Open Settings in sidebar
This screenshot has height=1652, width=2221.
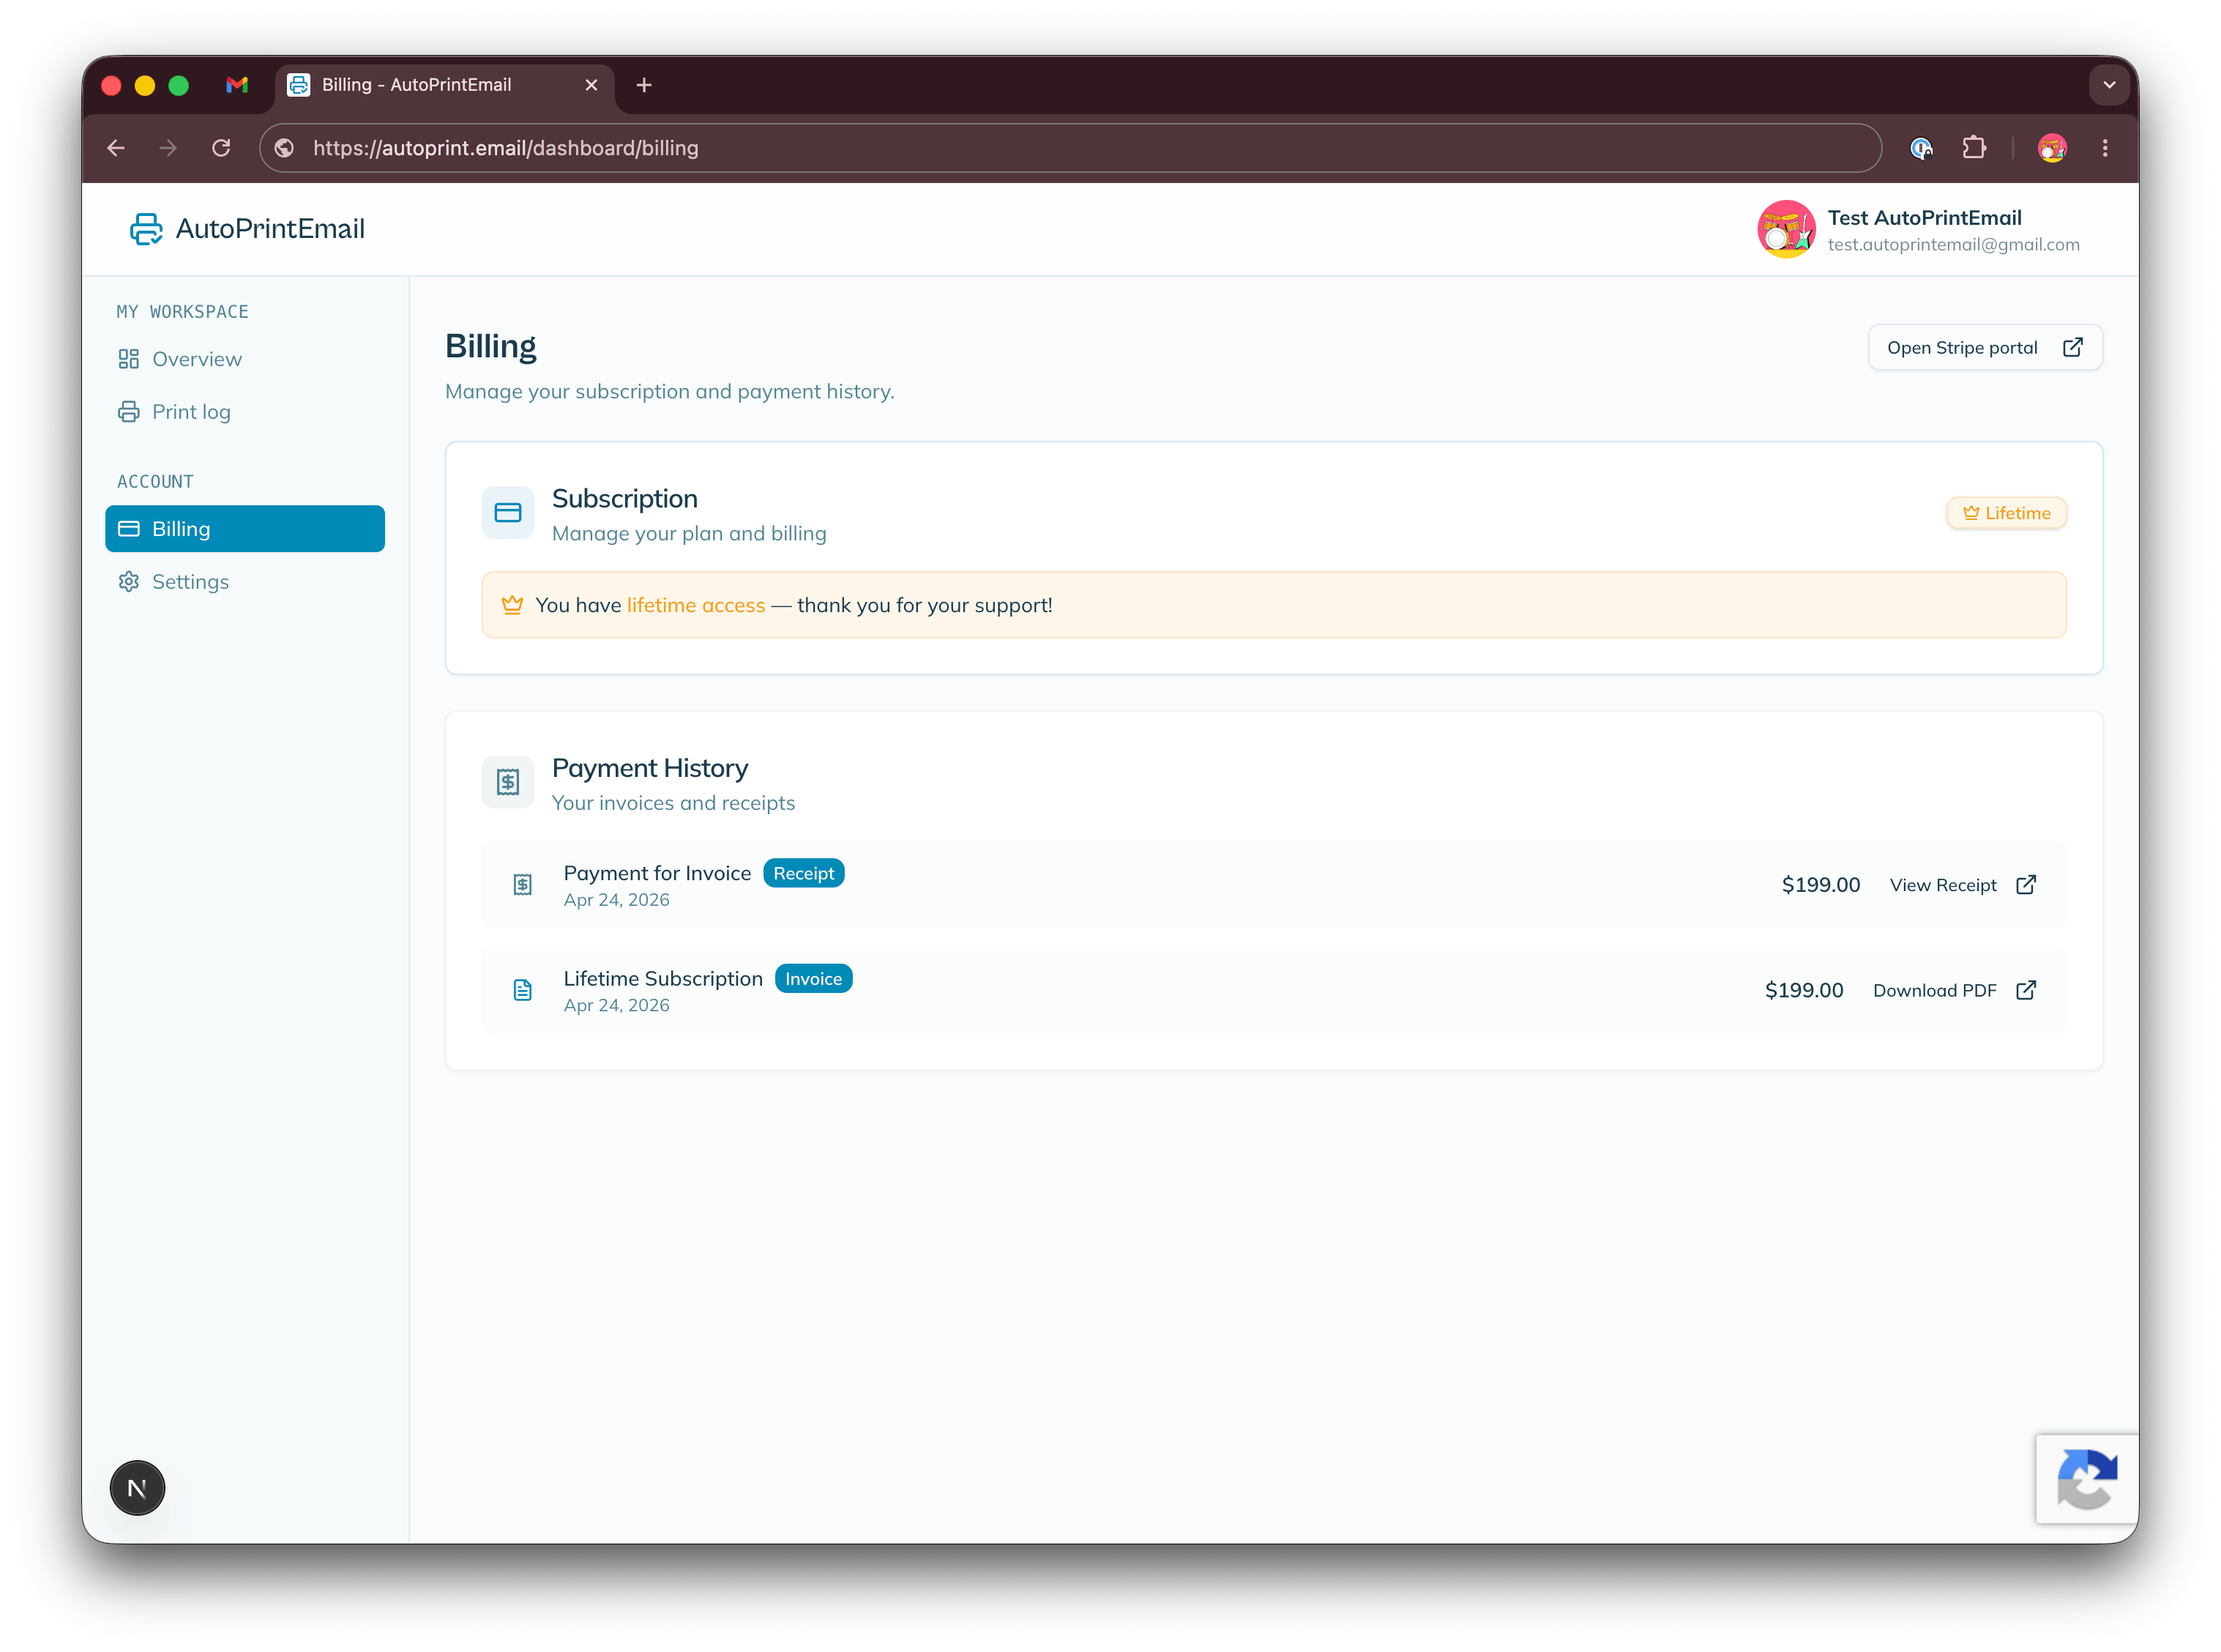(x=245, y=582)
